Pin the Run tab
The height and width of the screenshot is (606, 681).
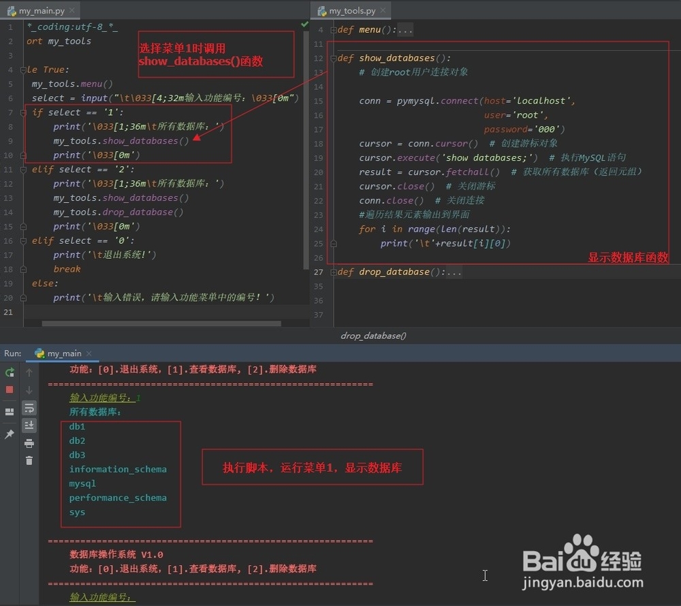10,434
